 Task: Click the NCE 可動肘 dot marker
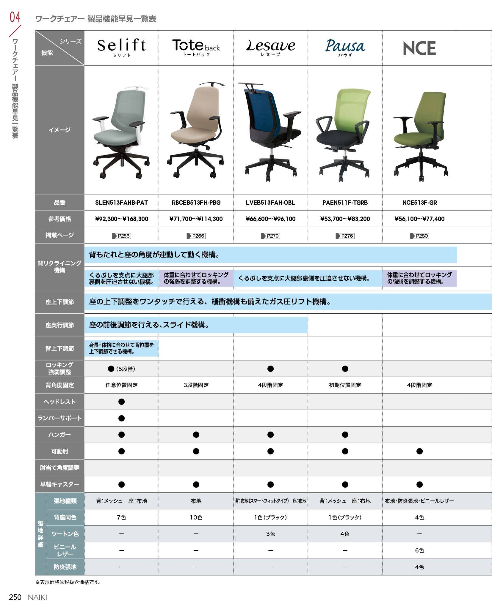[x=419, y=451]
